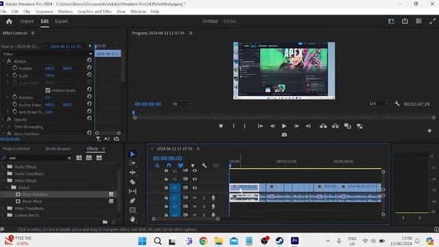439x247 pixels.
Task: Click Mark Out bracket icon
Action: 245,126
